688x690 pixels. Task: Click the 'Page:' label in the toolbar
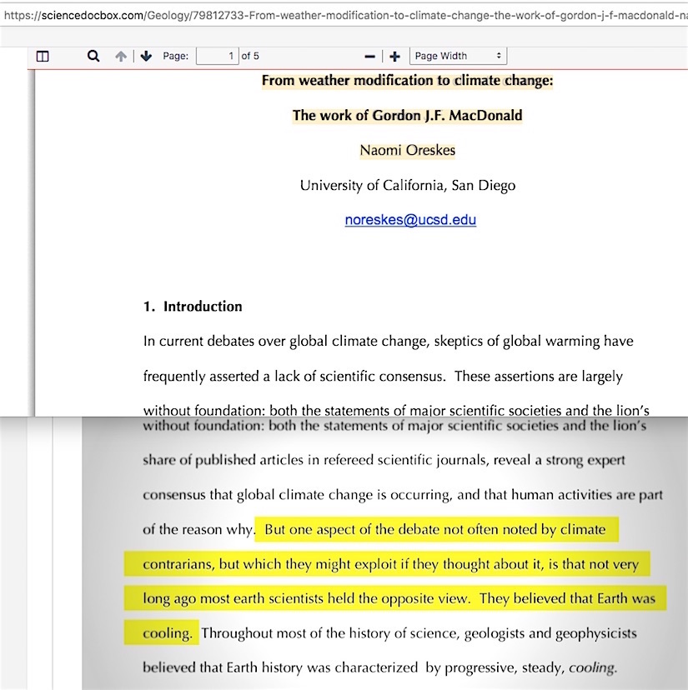coord(175,56)
